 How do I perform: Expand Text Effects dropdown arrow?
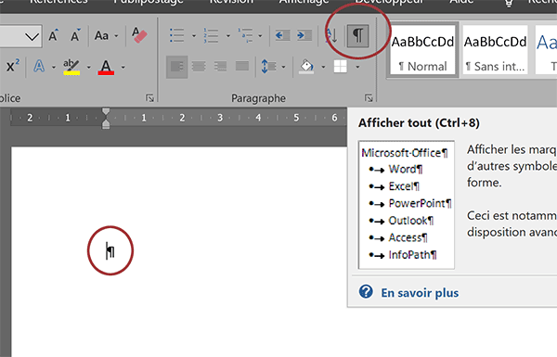click(54, 67)
